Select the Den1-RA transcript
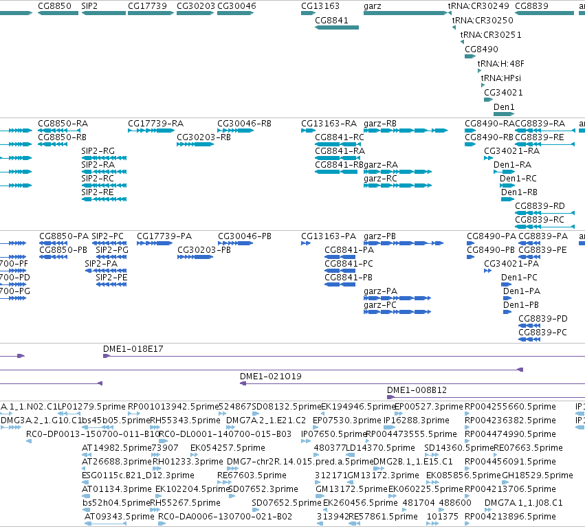The height and width of the screenshot is (527, 585). 505,172
